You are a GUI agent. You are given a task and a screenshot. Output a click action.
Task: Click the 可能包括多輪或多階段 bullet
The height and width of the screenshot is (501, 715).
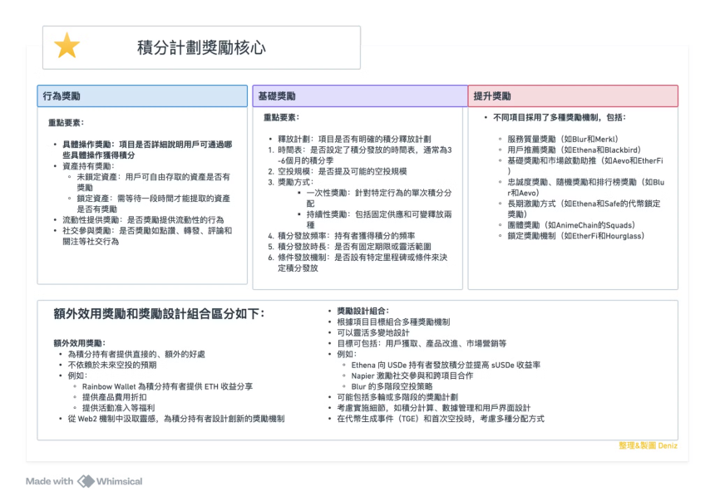(397, 397)
